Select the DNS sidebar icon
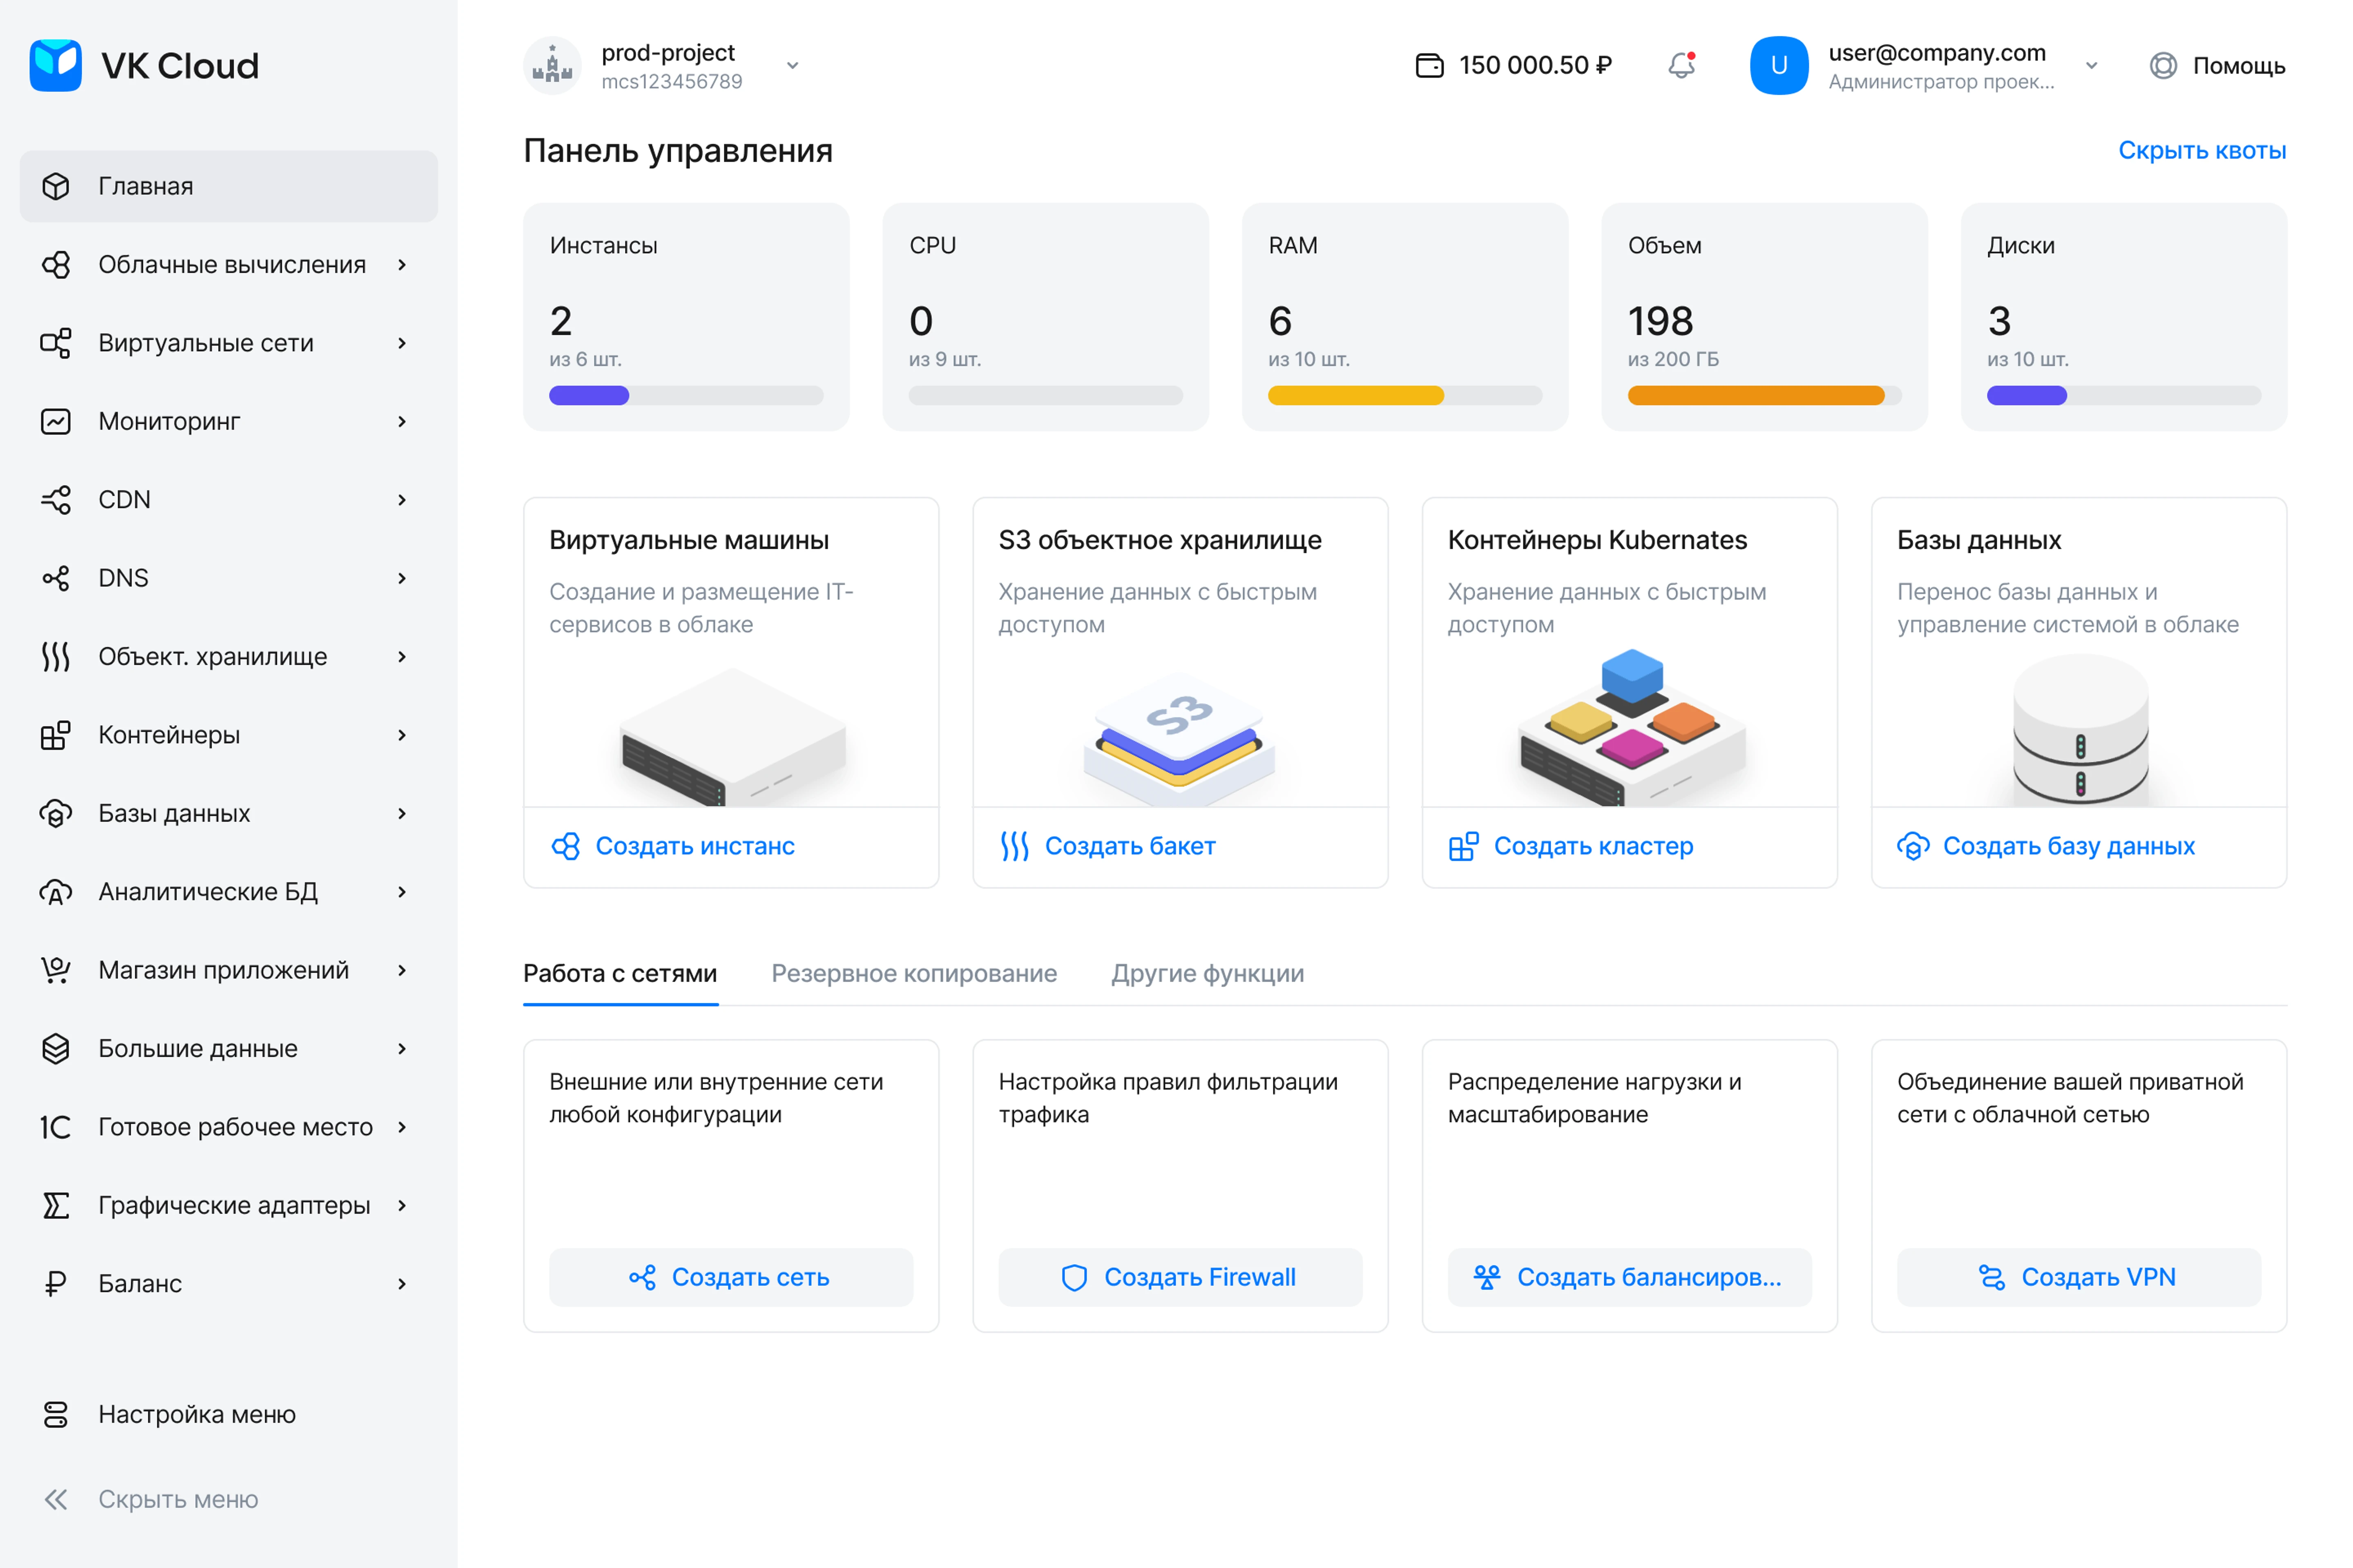 point(56,578)
